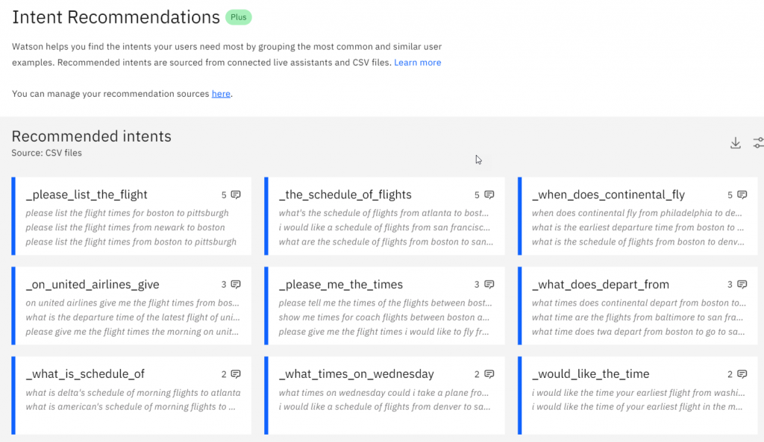764x442 pixels.
Task: Click examples icon on _when_does_continental_fly card
Action: [742, 195]
